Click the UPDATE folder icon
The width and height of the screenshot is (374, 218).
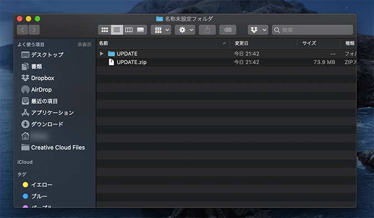[111, 54]
